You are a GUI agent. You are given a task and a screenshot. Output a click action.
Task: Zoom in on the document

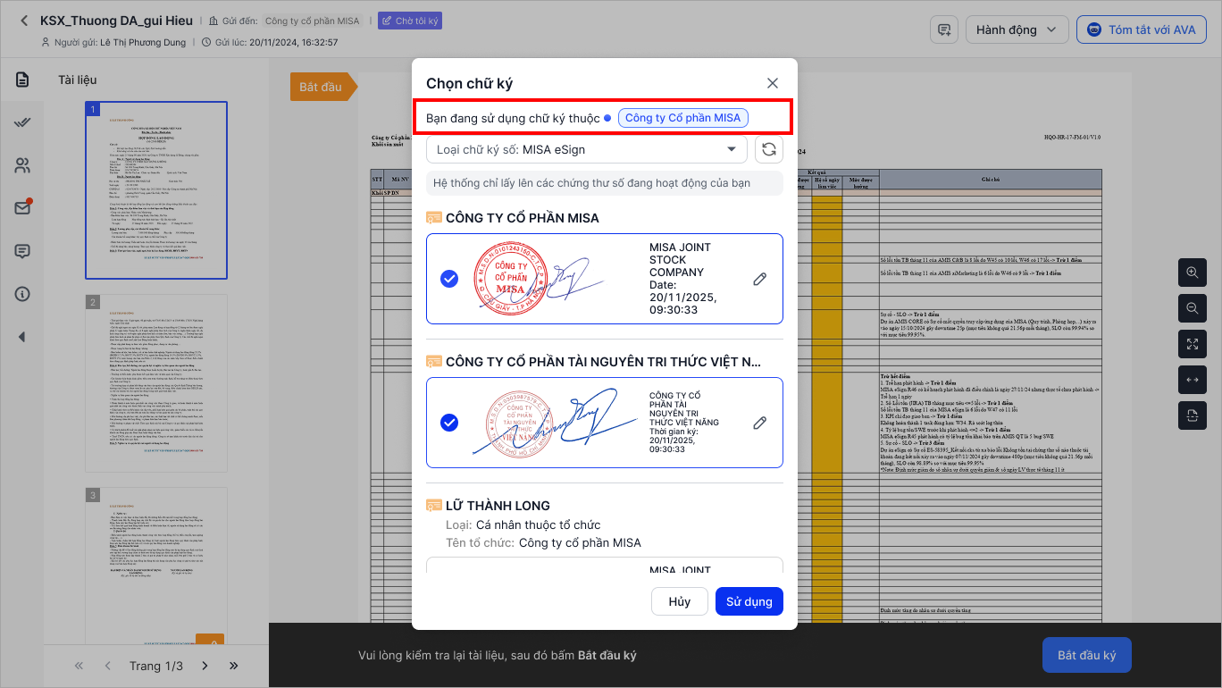pyautogui.click(x=1193, y=273)
